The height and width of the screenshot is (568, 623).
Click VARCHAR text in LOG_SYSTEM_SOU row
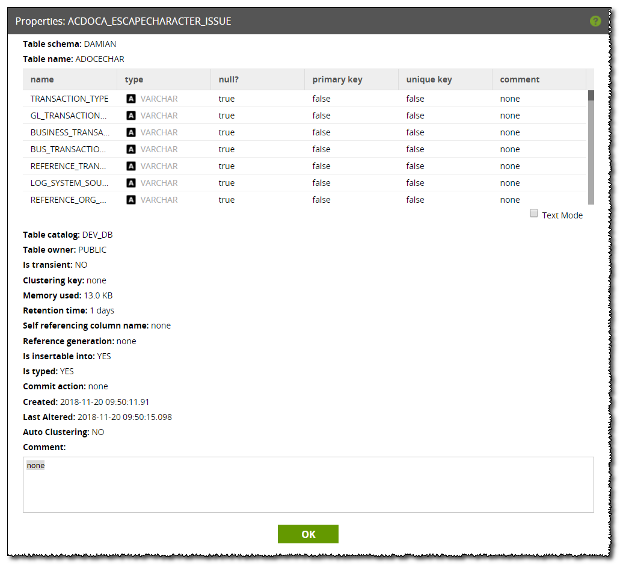159,183
